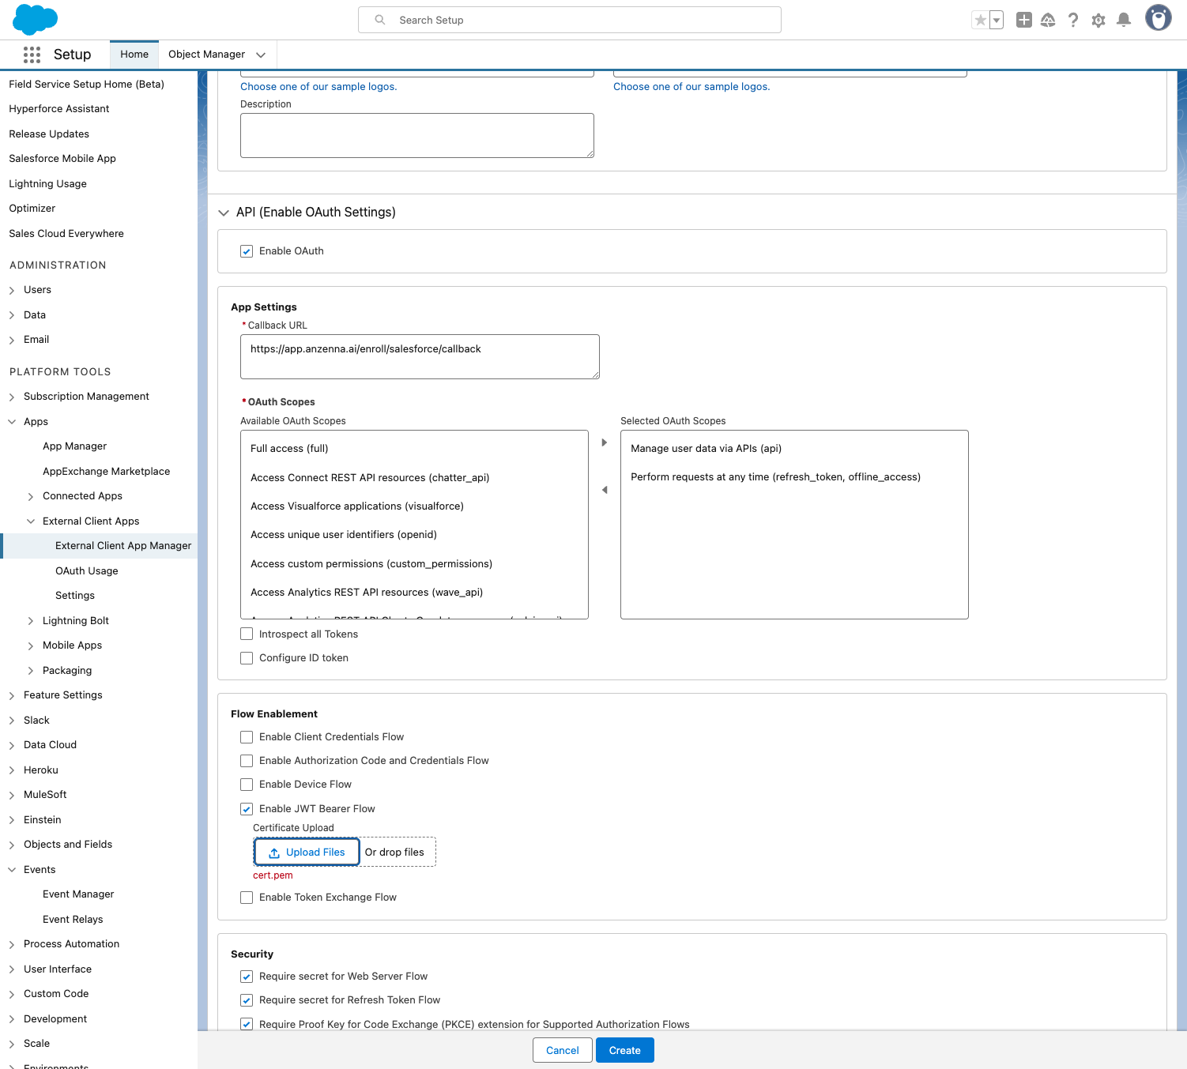Click the add-scope right arrow
The width and height of the screenshot is (1187, 1069).
click(605, 442)
